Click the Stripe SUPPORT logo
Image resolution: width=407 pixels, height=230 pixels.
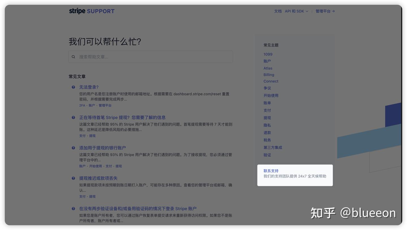click(91, 11)
